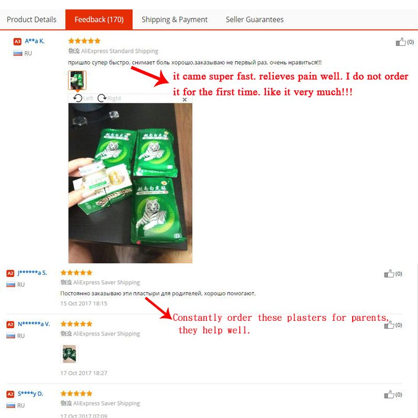Screen dimensions: 418x418
Task: Open N******a V.'s review photo thumbnail
Action: point(69,354)
